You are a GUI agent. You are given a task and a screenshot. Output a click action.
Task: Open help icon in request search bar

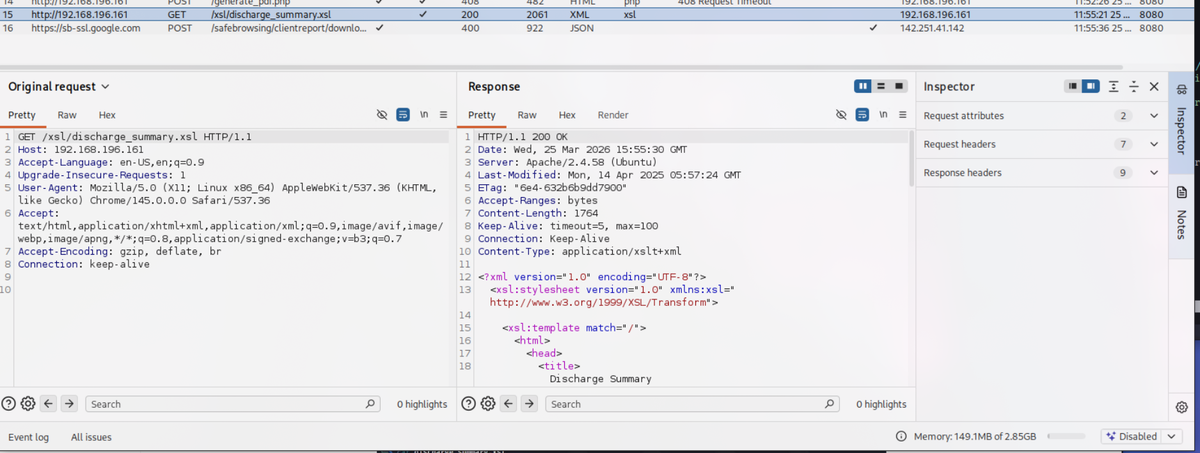click(8, 404)
